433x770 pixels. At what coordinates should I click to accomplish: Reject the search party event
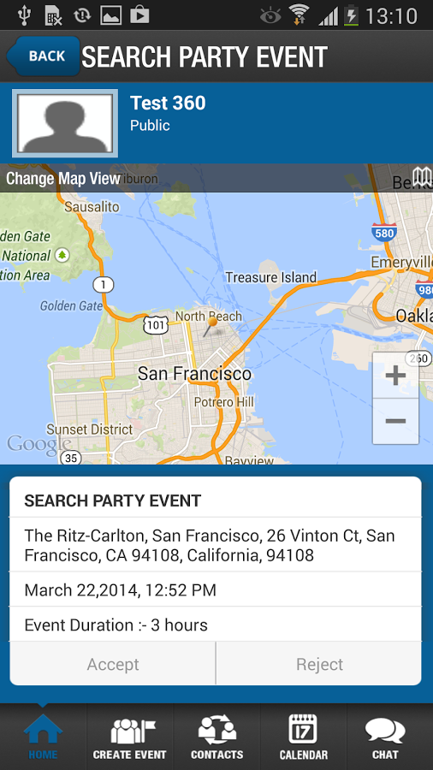[319, 664]
